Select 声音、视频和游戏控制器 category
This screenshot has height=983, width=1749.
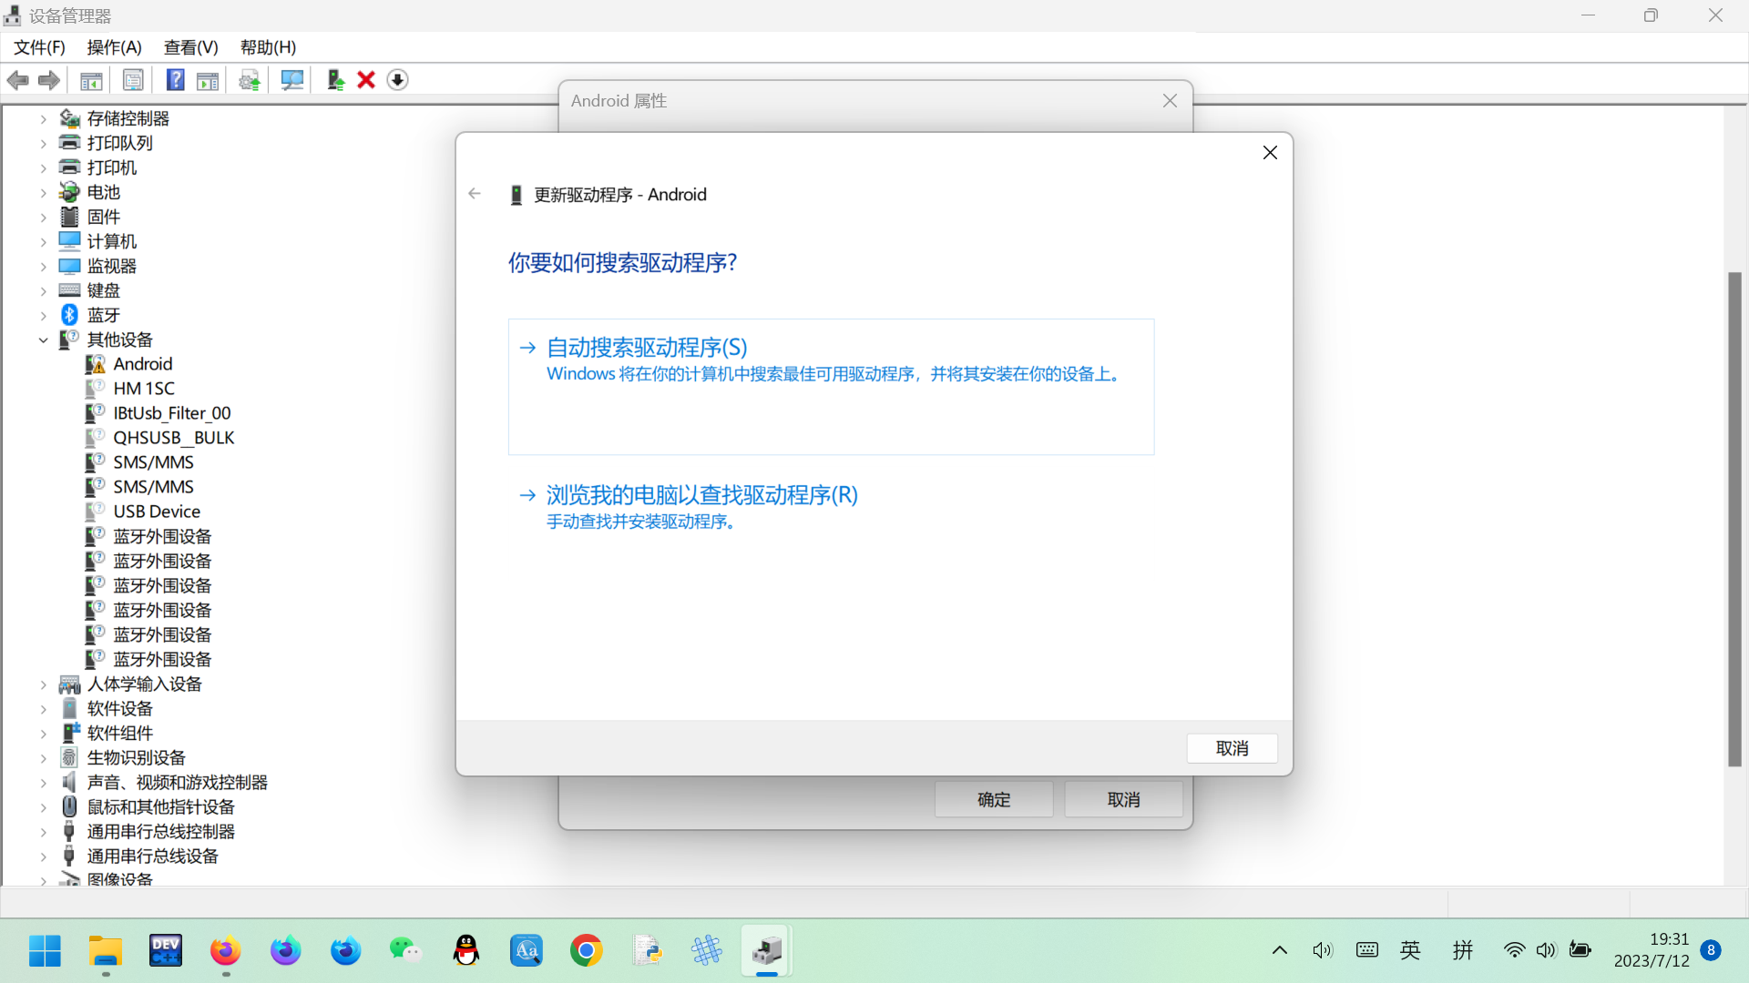point(177,783)
